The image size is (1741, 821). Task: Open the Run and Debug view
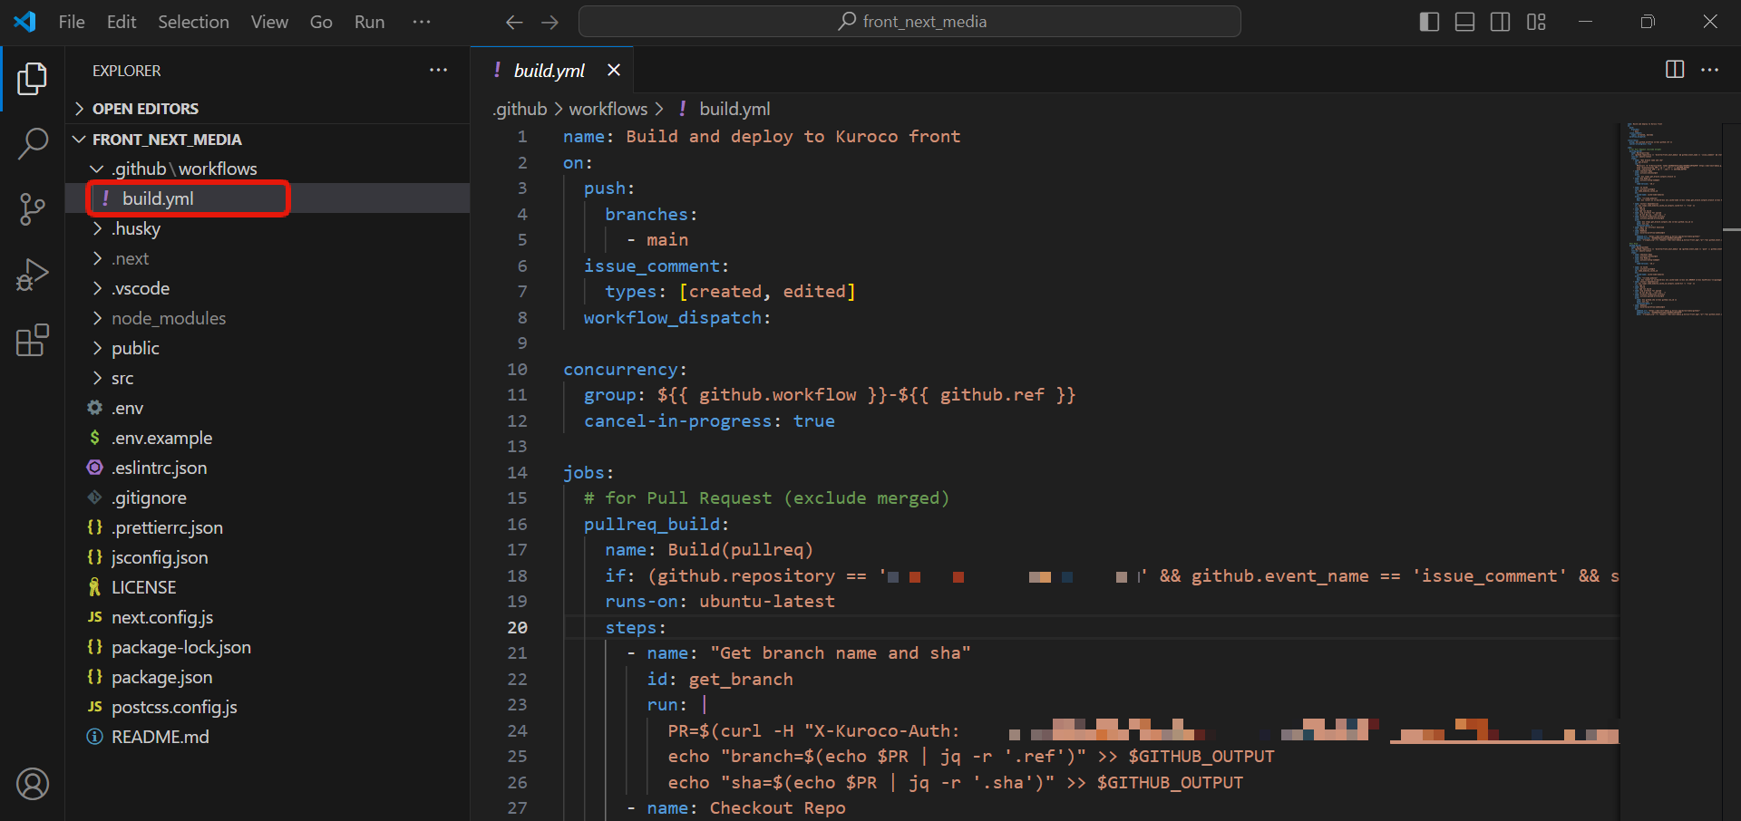coord(33,275)
